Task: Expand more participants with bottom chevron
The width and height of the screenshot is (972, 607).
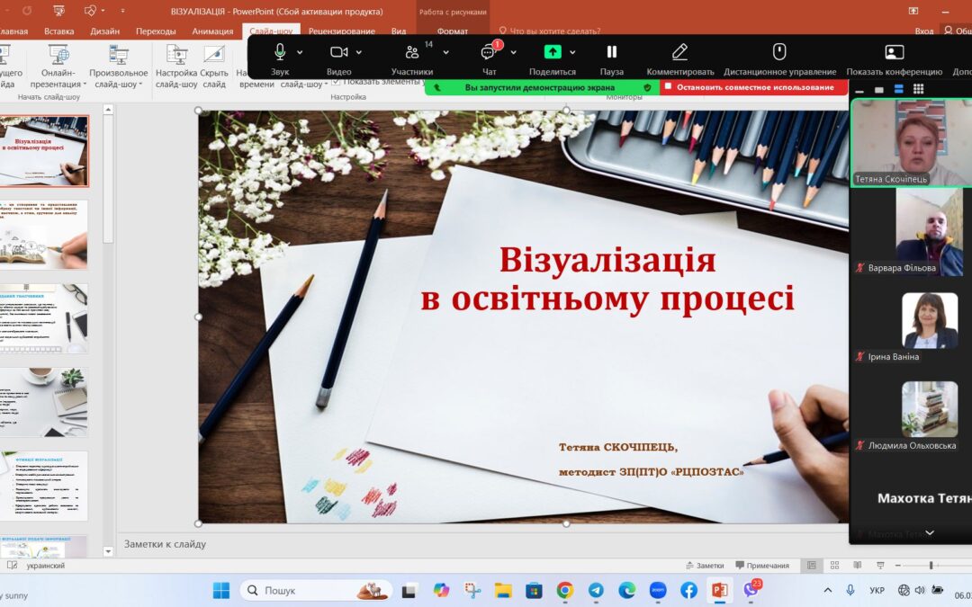Action: click(x=929, y=532)
